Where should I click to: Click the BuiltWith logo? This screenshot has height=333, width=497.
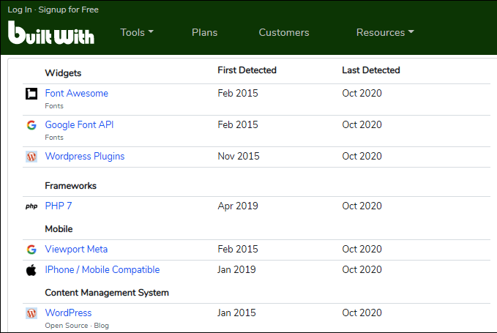(51, 32)
